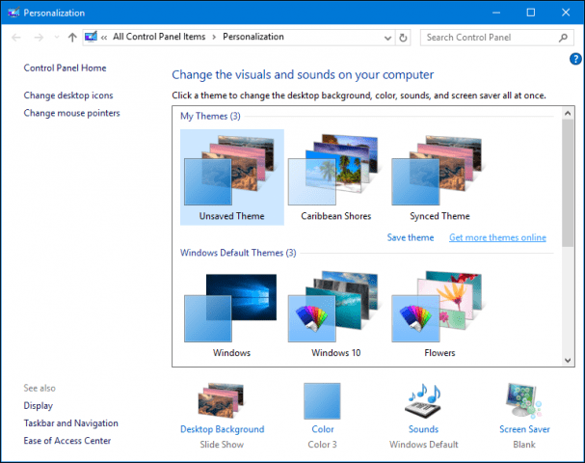Select the Synced Theme thumbnail
The image size is (585, 463).
click(x=439, y=177)
